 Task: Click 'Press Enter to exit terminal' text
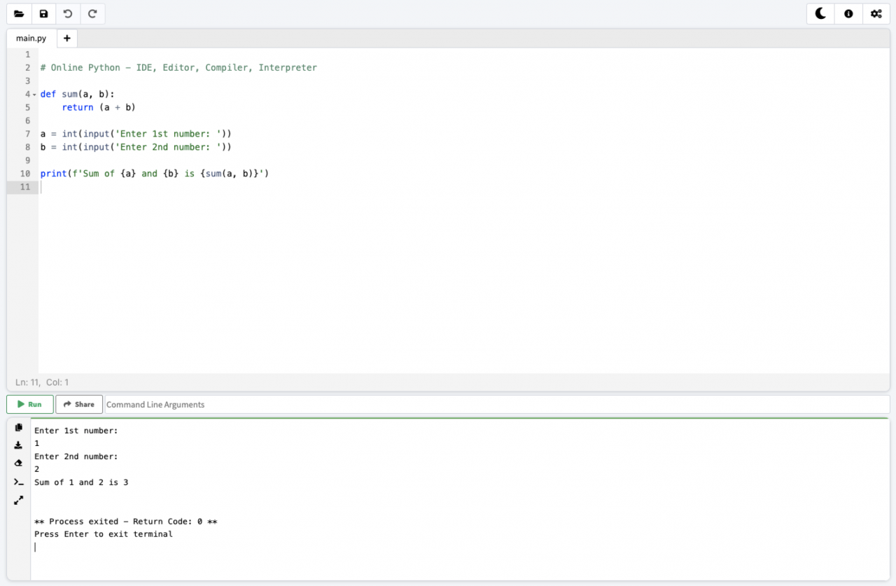coord(104,534)
